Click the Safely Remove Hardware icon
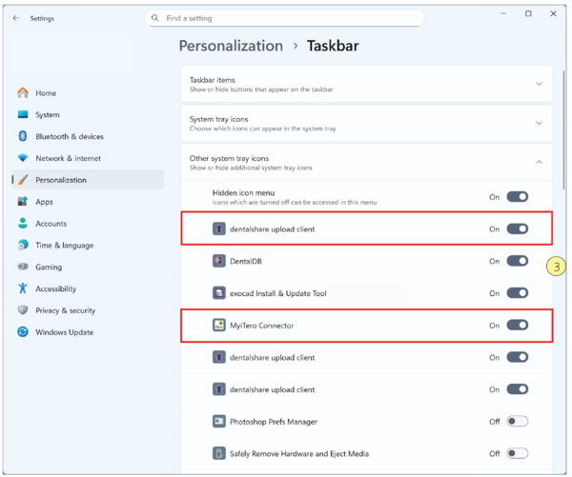This screenshot has width=572, height=477. point(219,453)
